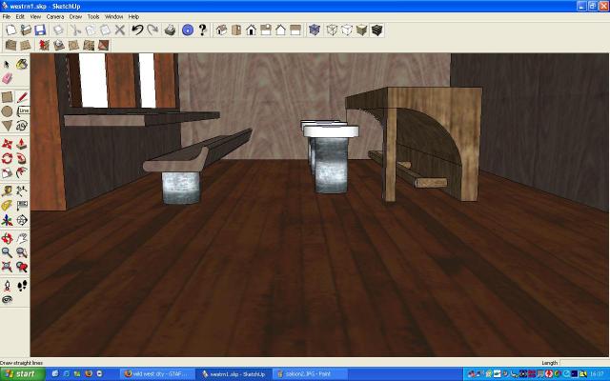Viewport: 610px width, 381px height.
Task: Switch to the Iso view icon
Action: click(x=221, y=30)
